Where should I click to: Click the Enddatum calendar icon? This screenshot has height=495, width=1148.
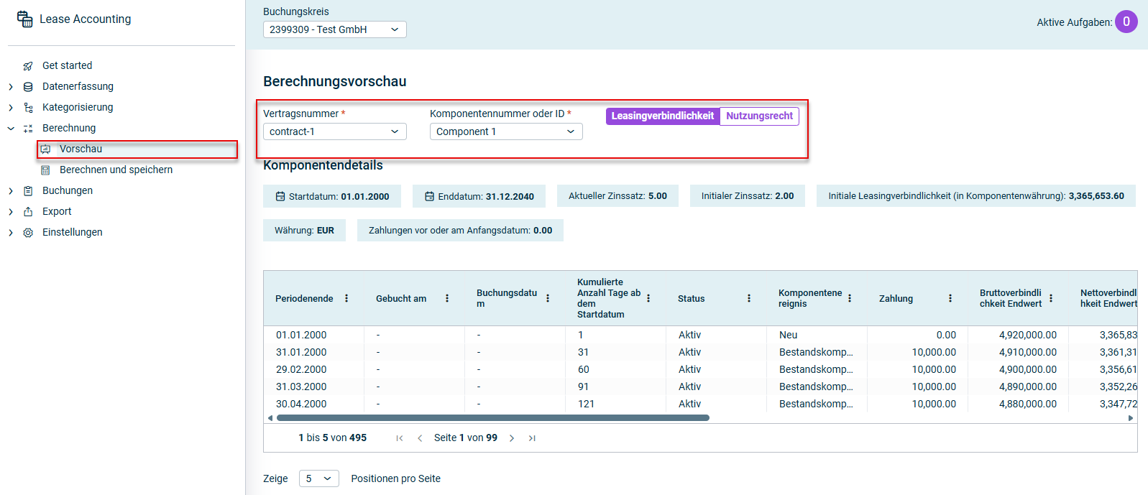tap(429, 196)
